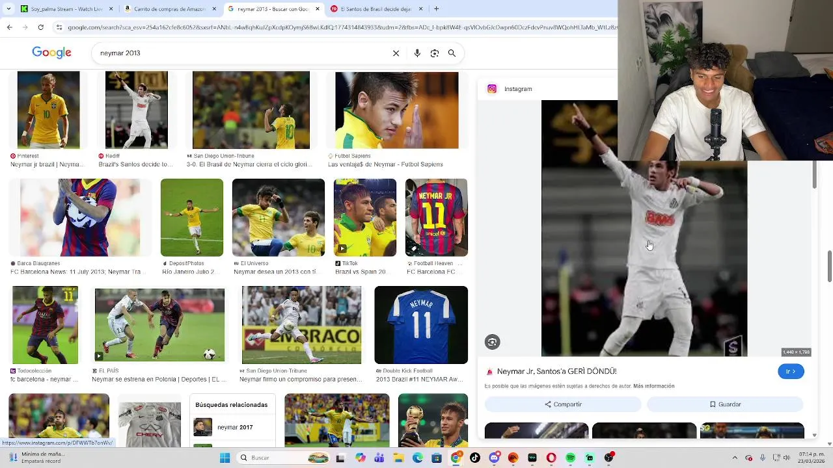
Task: Close the Amazon cart tab
Action: [x=214, y=9]
